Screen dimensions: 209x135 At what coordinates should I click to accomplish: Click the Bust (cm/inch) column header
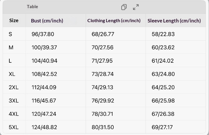[x=47, y=21]
